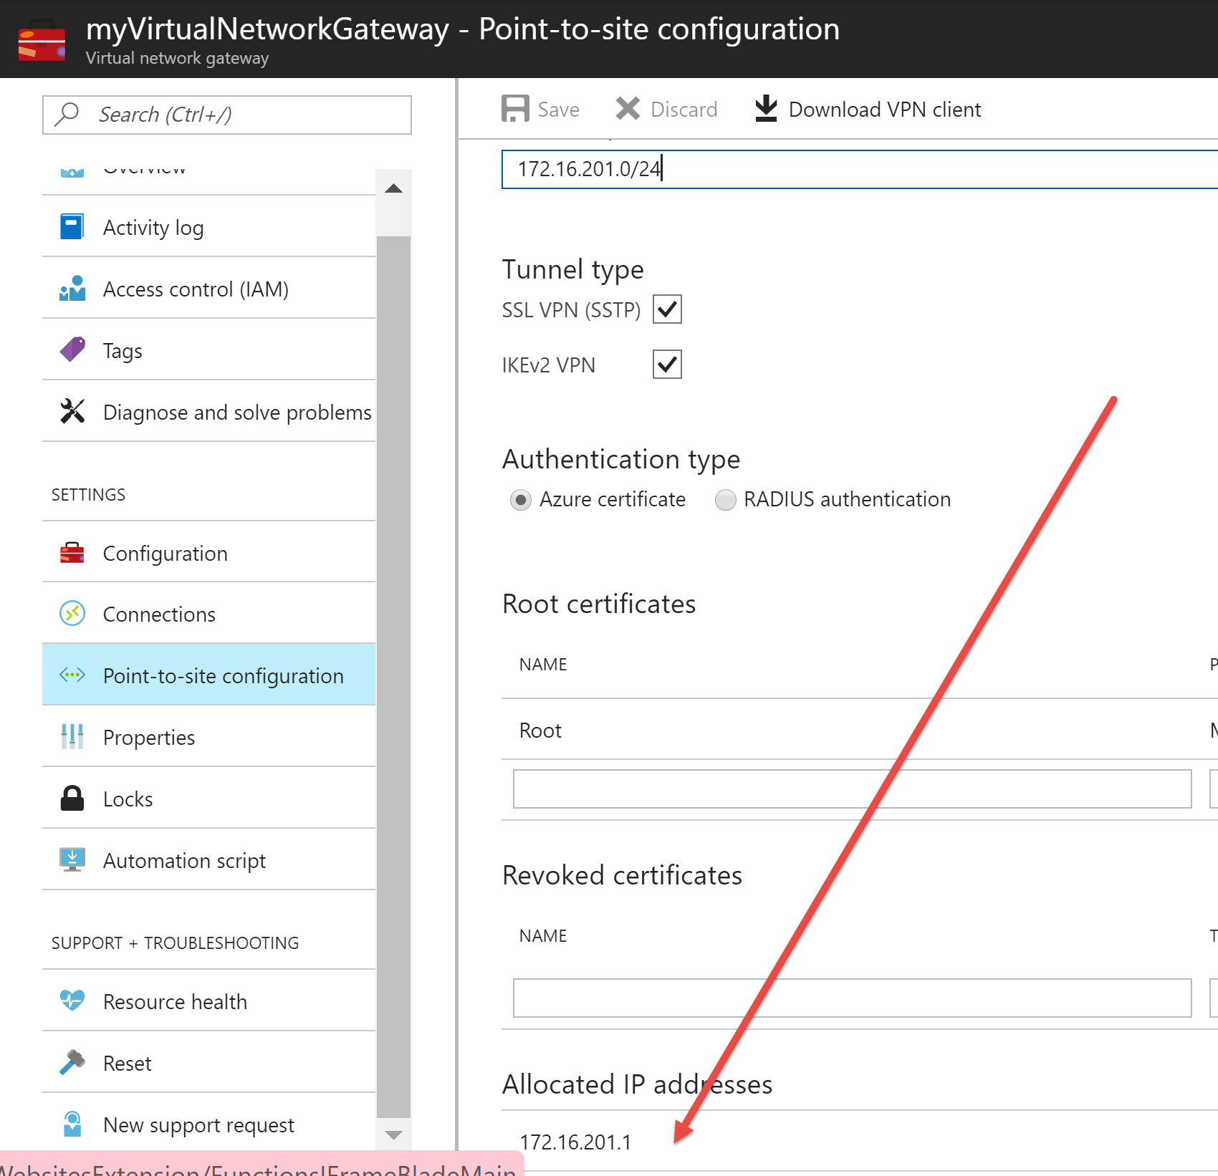Click the Download VPN client arrow icon

[766, 109]
